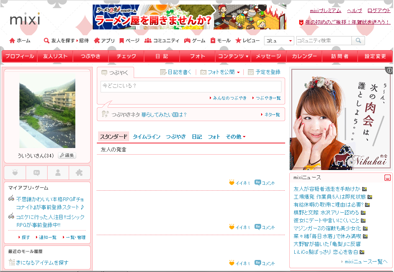
Task: Click the Re comment notification icon
Action: (36, 173)
